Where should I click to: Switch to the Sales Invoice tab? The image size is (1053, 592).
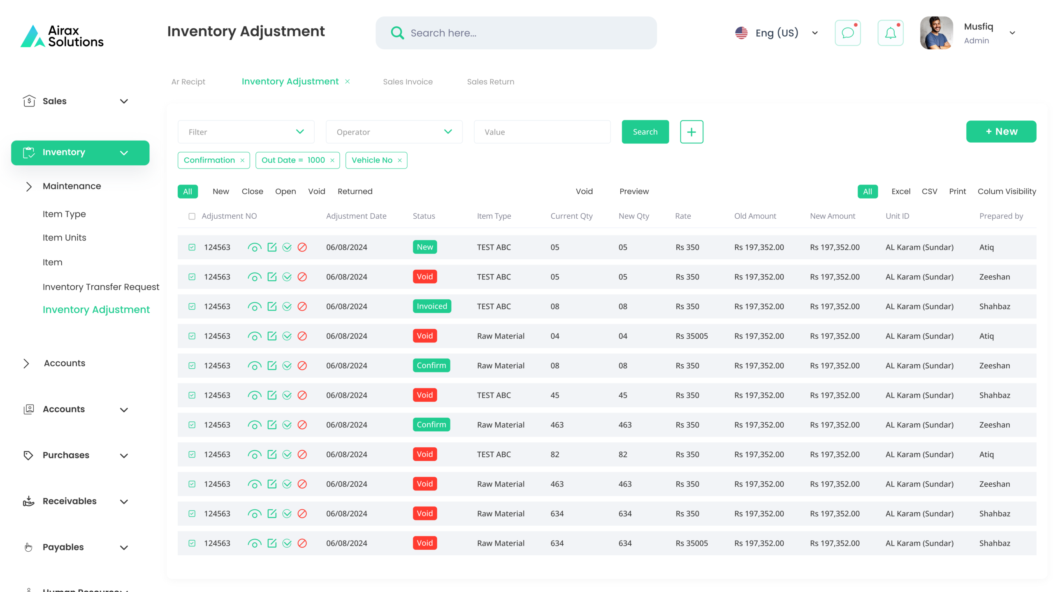coord(408,82)
